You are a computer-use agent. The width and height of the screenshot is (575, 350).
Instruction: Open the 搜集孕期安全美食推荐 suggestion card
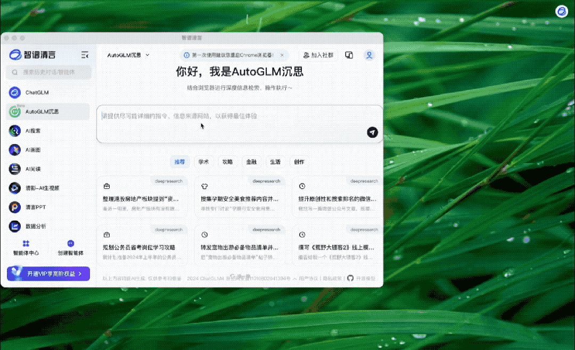(240, 197)
